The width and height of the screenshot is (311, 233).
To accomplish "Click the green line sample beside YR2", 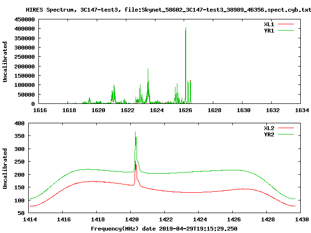I will (286, 134).
